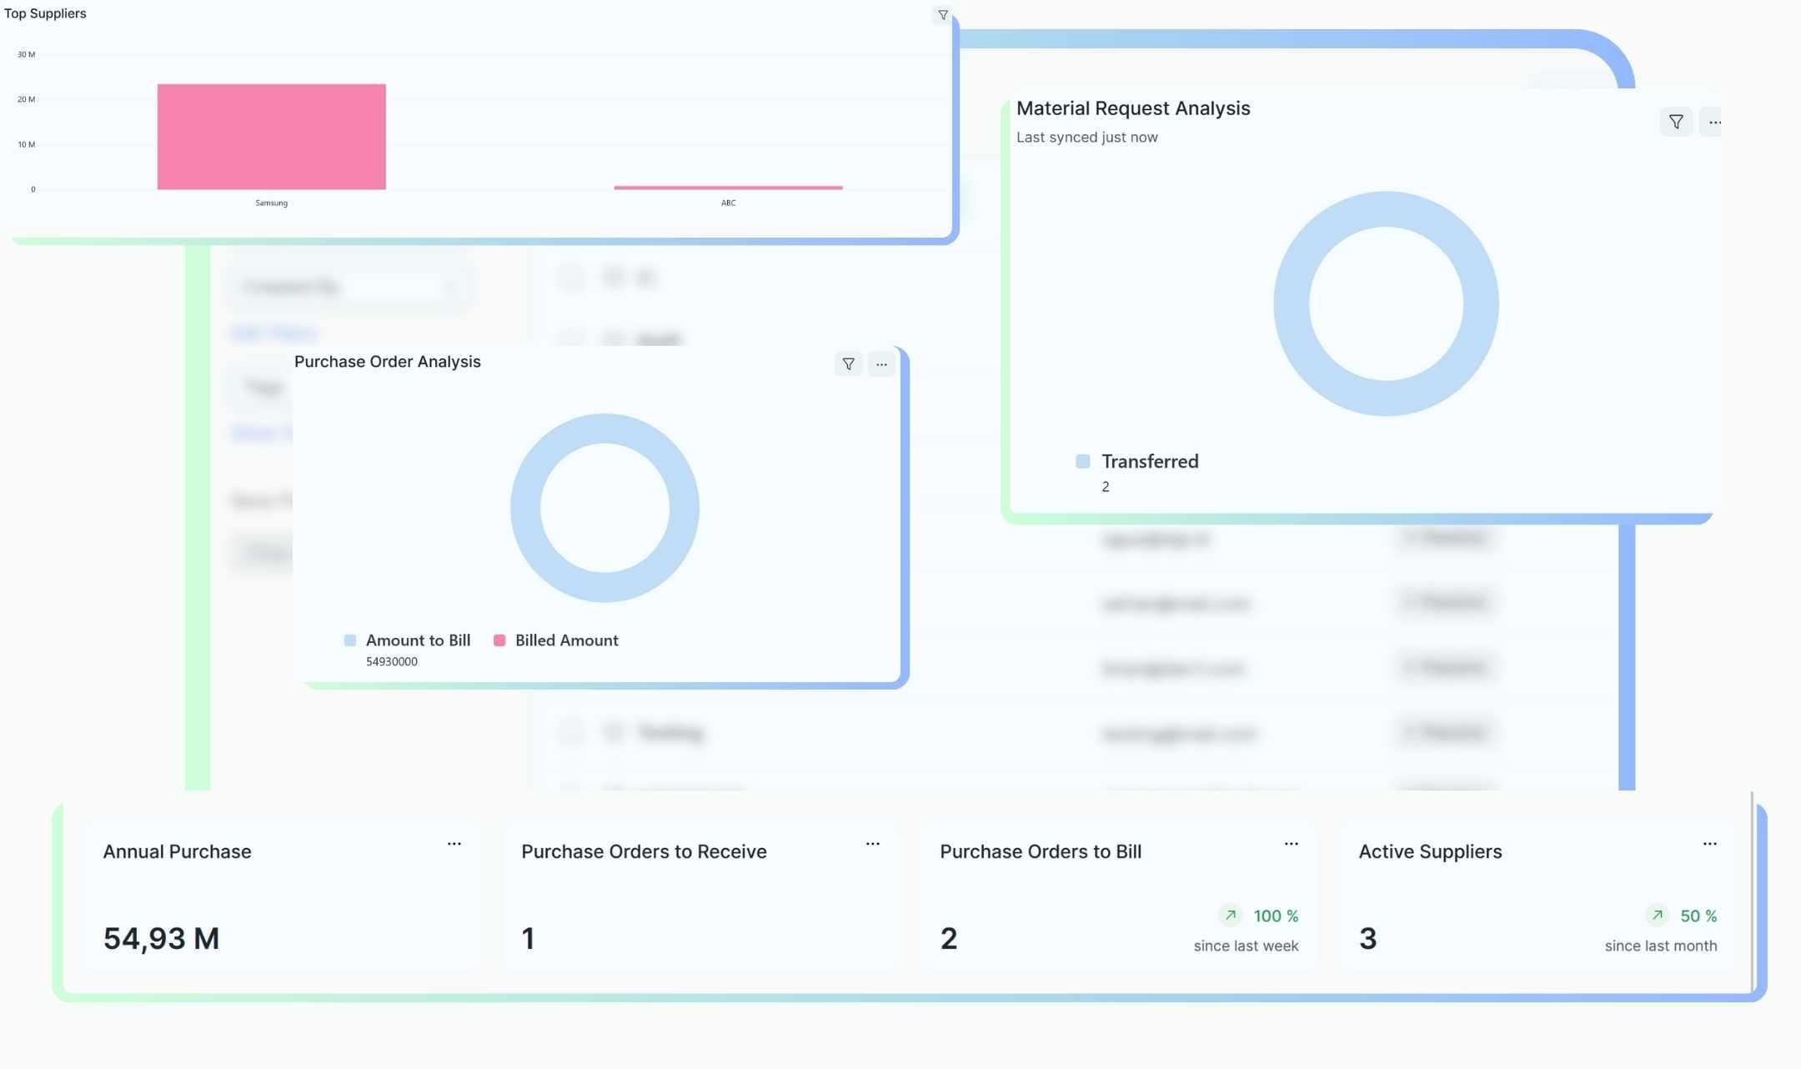Image resolution: width=1801 pixels, height=1069 pixels.
Task: Open the Purchase Order Analysis ellipsis menu
Action: tap(881, 364)
